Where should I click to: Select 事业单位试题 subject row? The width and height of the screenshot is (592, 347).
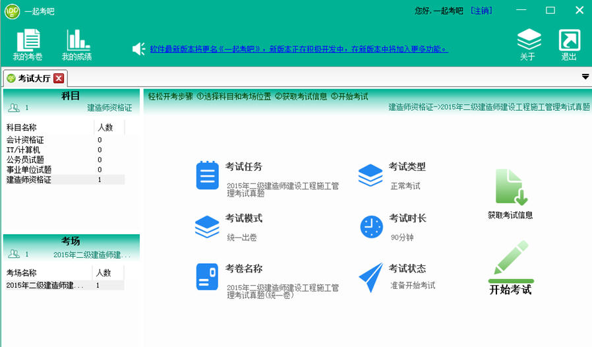65,170
